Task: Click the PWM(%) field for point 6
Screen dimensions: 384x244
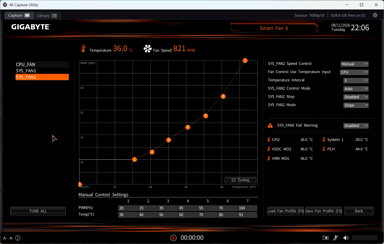Action: (227, 208)
